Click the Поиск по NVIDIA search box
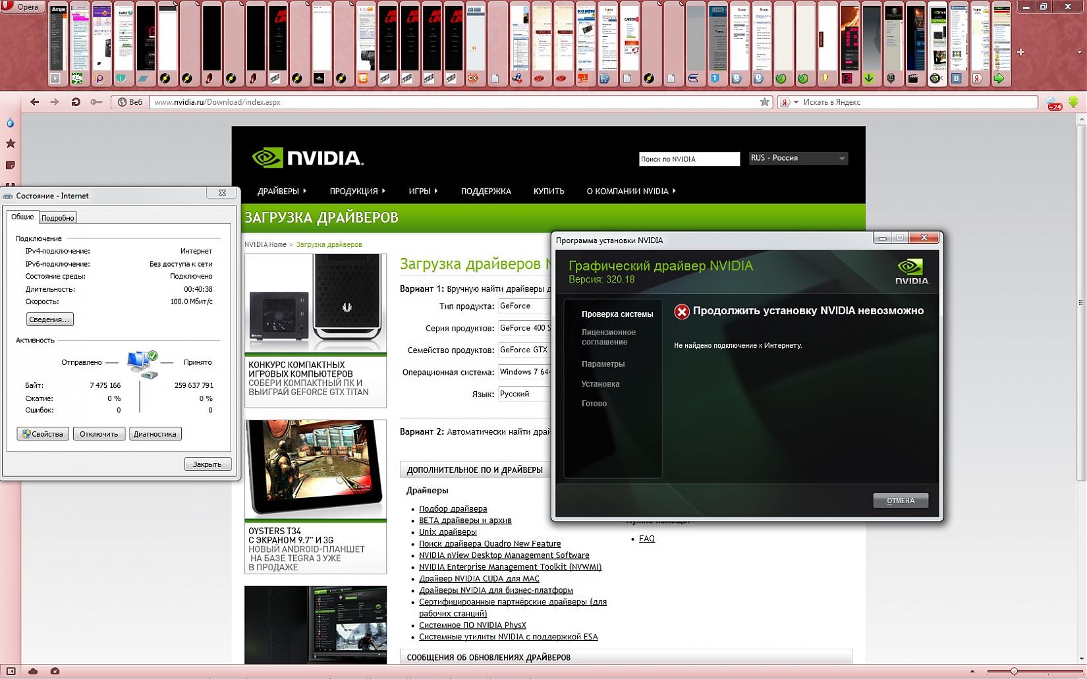 [x=689, y=159]
